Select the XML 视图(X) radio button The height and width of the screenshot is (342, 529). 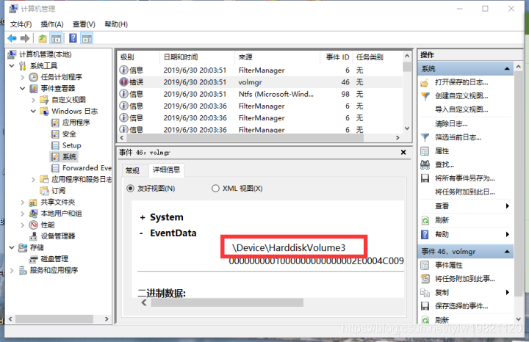[x=215, y=189]
